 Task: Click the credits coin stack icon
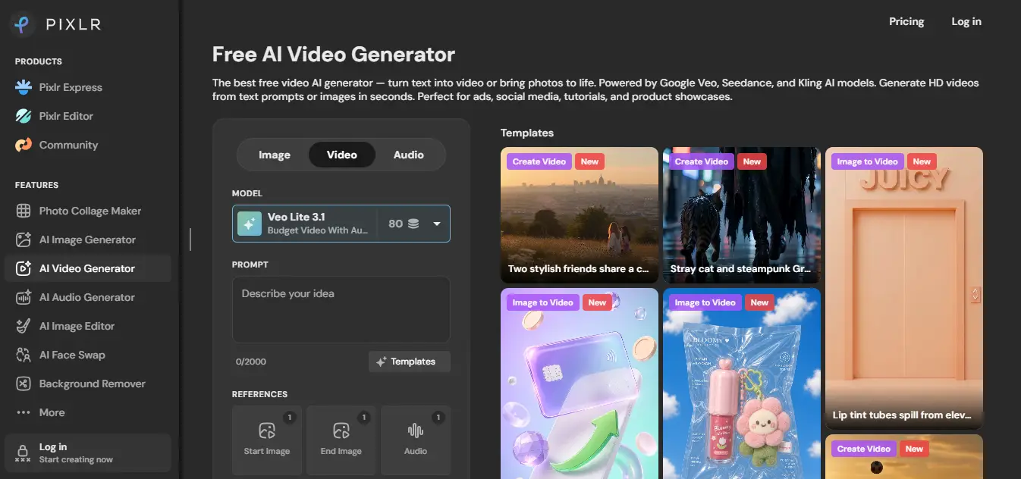click(x=413, y=224)
